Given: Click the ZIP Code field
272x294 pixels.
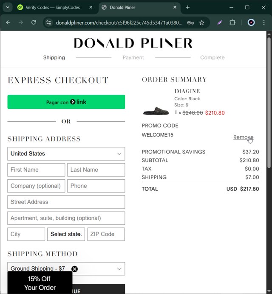Looking at the screenshot, I should tap(106, 234).
